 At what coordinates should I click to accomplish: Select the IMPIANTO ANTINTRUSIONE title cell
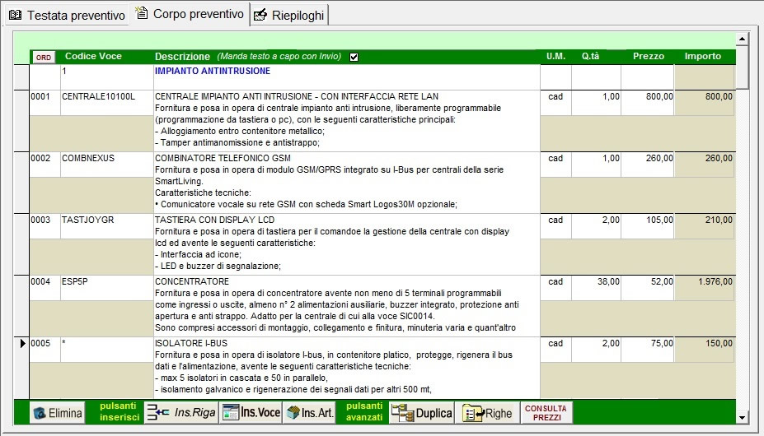click(346, 77)
